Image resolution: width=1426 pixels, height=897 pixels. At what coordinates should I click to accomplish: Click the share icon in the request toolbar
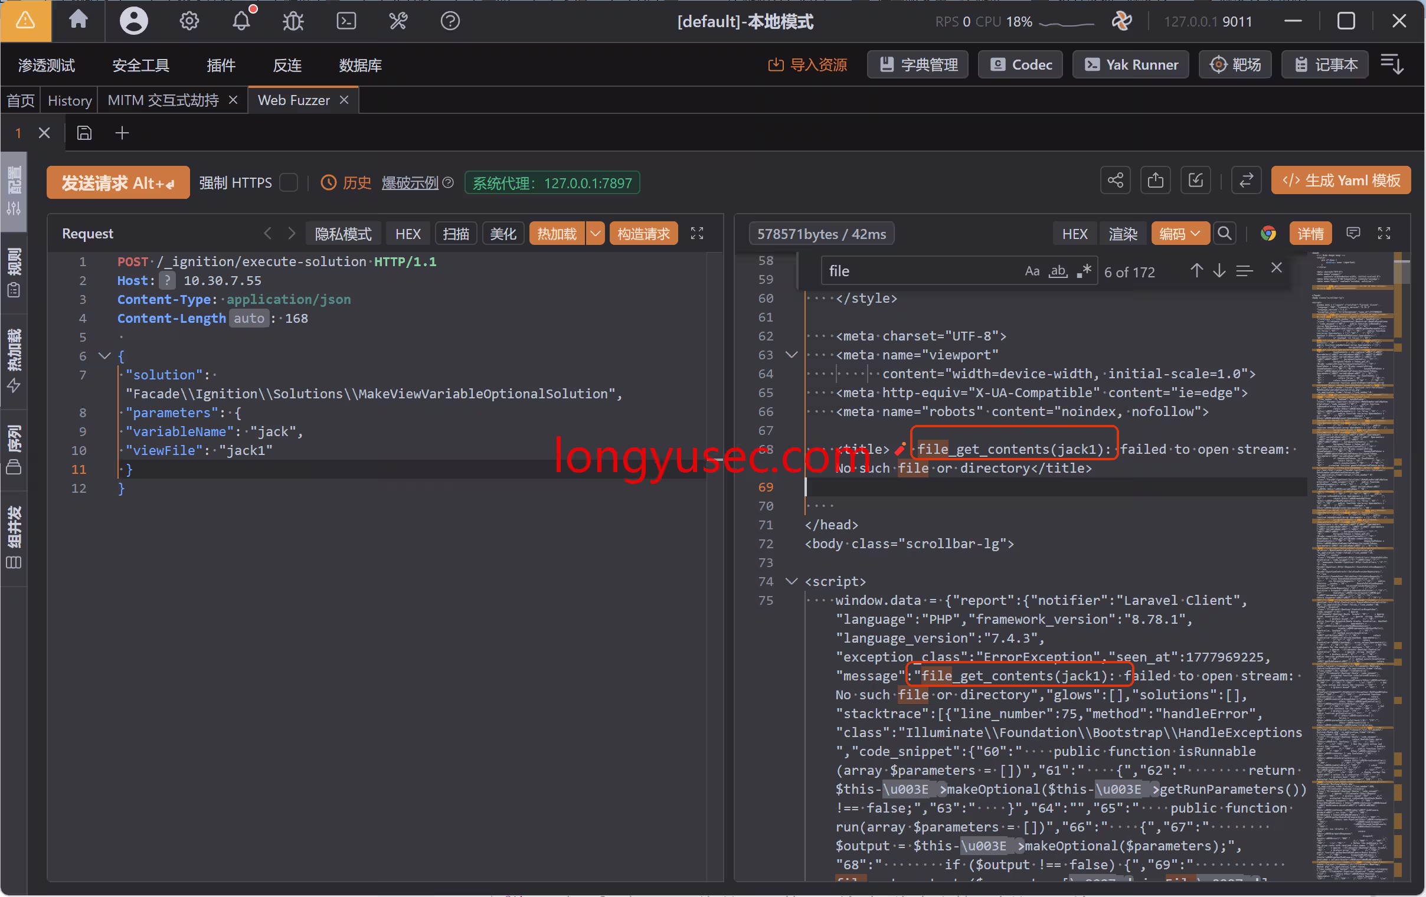click(x=1116, y=181)
